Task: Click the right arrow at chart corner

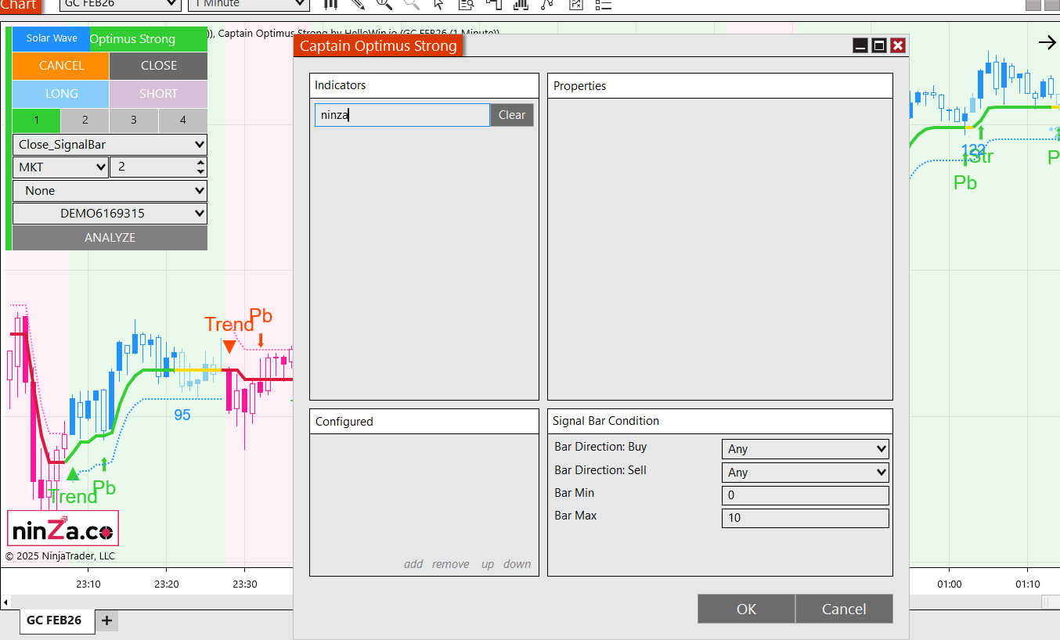Action: 1047,42
